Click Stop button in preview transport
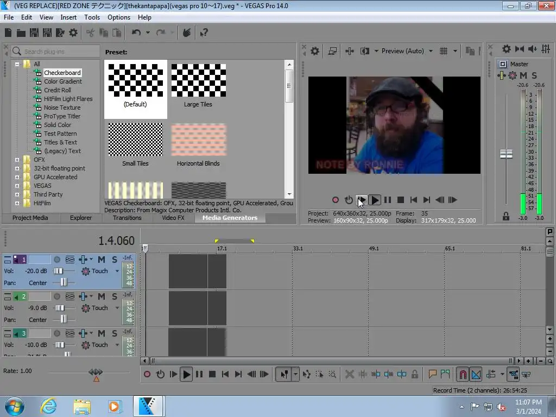The width and height of the screenshot is (556, 417). [x=401, y=200]
